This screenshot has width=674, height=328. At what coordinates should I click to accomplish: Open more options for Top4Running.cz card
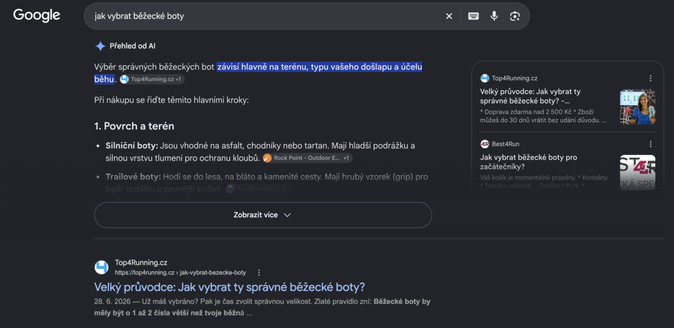point(650,78)
